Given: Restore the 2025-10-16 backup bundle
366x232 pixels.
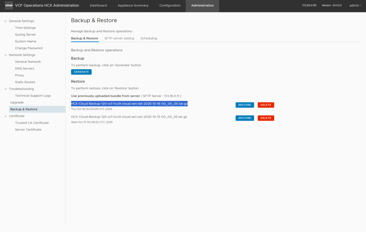Looking at the screenshot, I should [244, 105].
